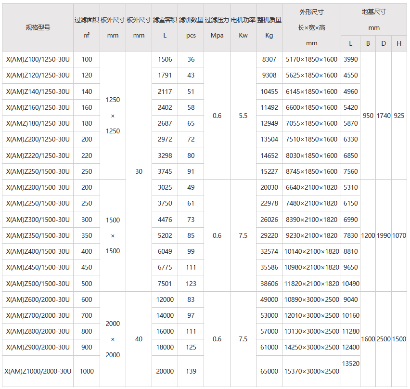Select model X(AM)Z900/2000-30U
410x389 pixels.
pyautogui.click(x=38, y=348)
